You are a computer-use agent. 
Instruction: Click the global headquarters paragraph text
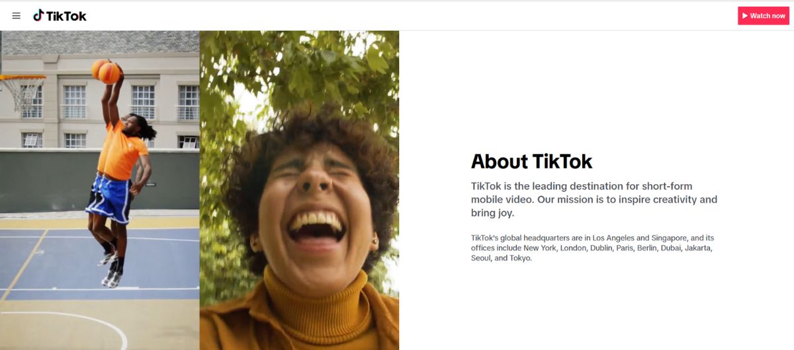pos(593,248)
